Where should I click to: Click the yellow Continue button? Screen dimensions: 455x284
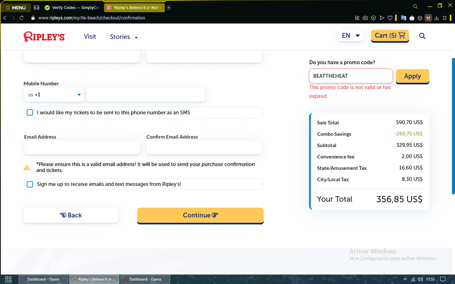[x=201, y=216]
